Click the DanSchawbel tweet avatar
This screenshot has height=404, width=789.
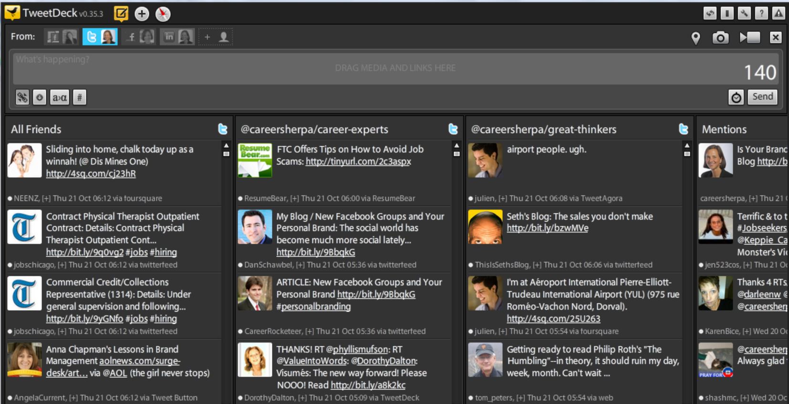(255, 227)
